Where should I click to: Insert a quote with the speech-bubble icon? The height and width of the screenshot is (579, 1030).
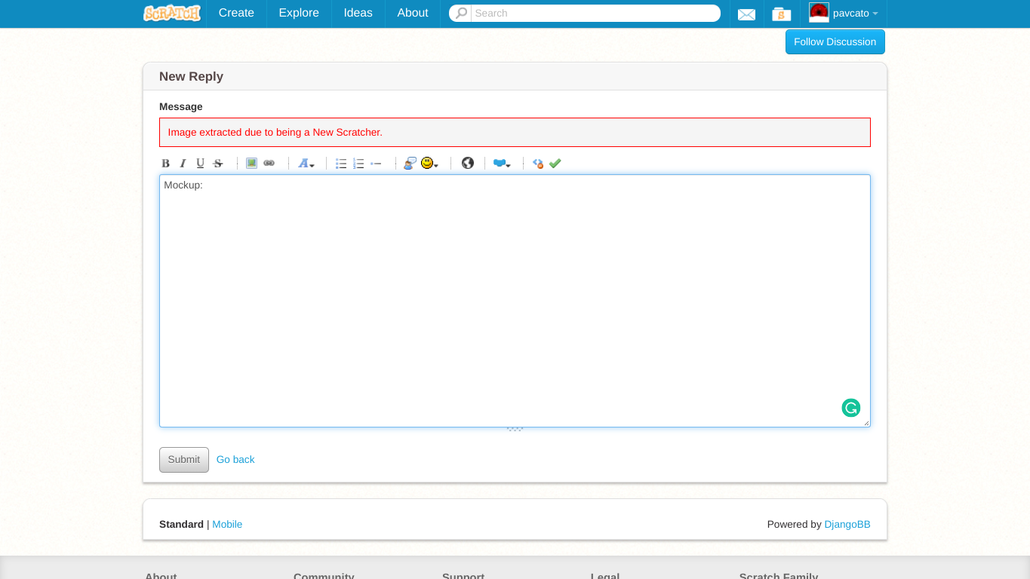tap(410, 164)
